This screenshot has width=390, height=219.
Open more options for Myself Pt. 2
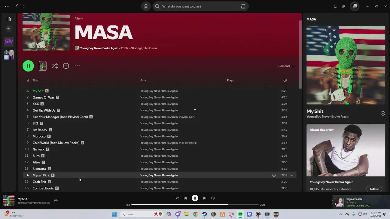click(291, 175)
